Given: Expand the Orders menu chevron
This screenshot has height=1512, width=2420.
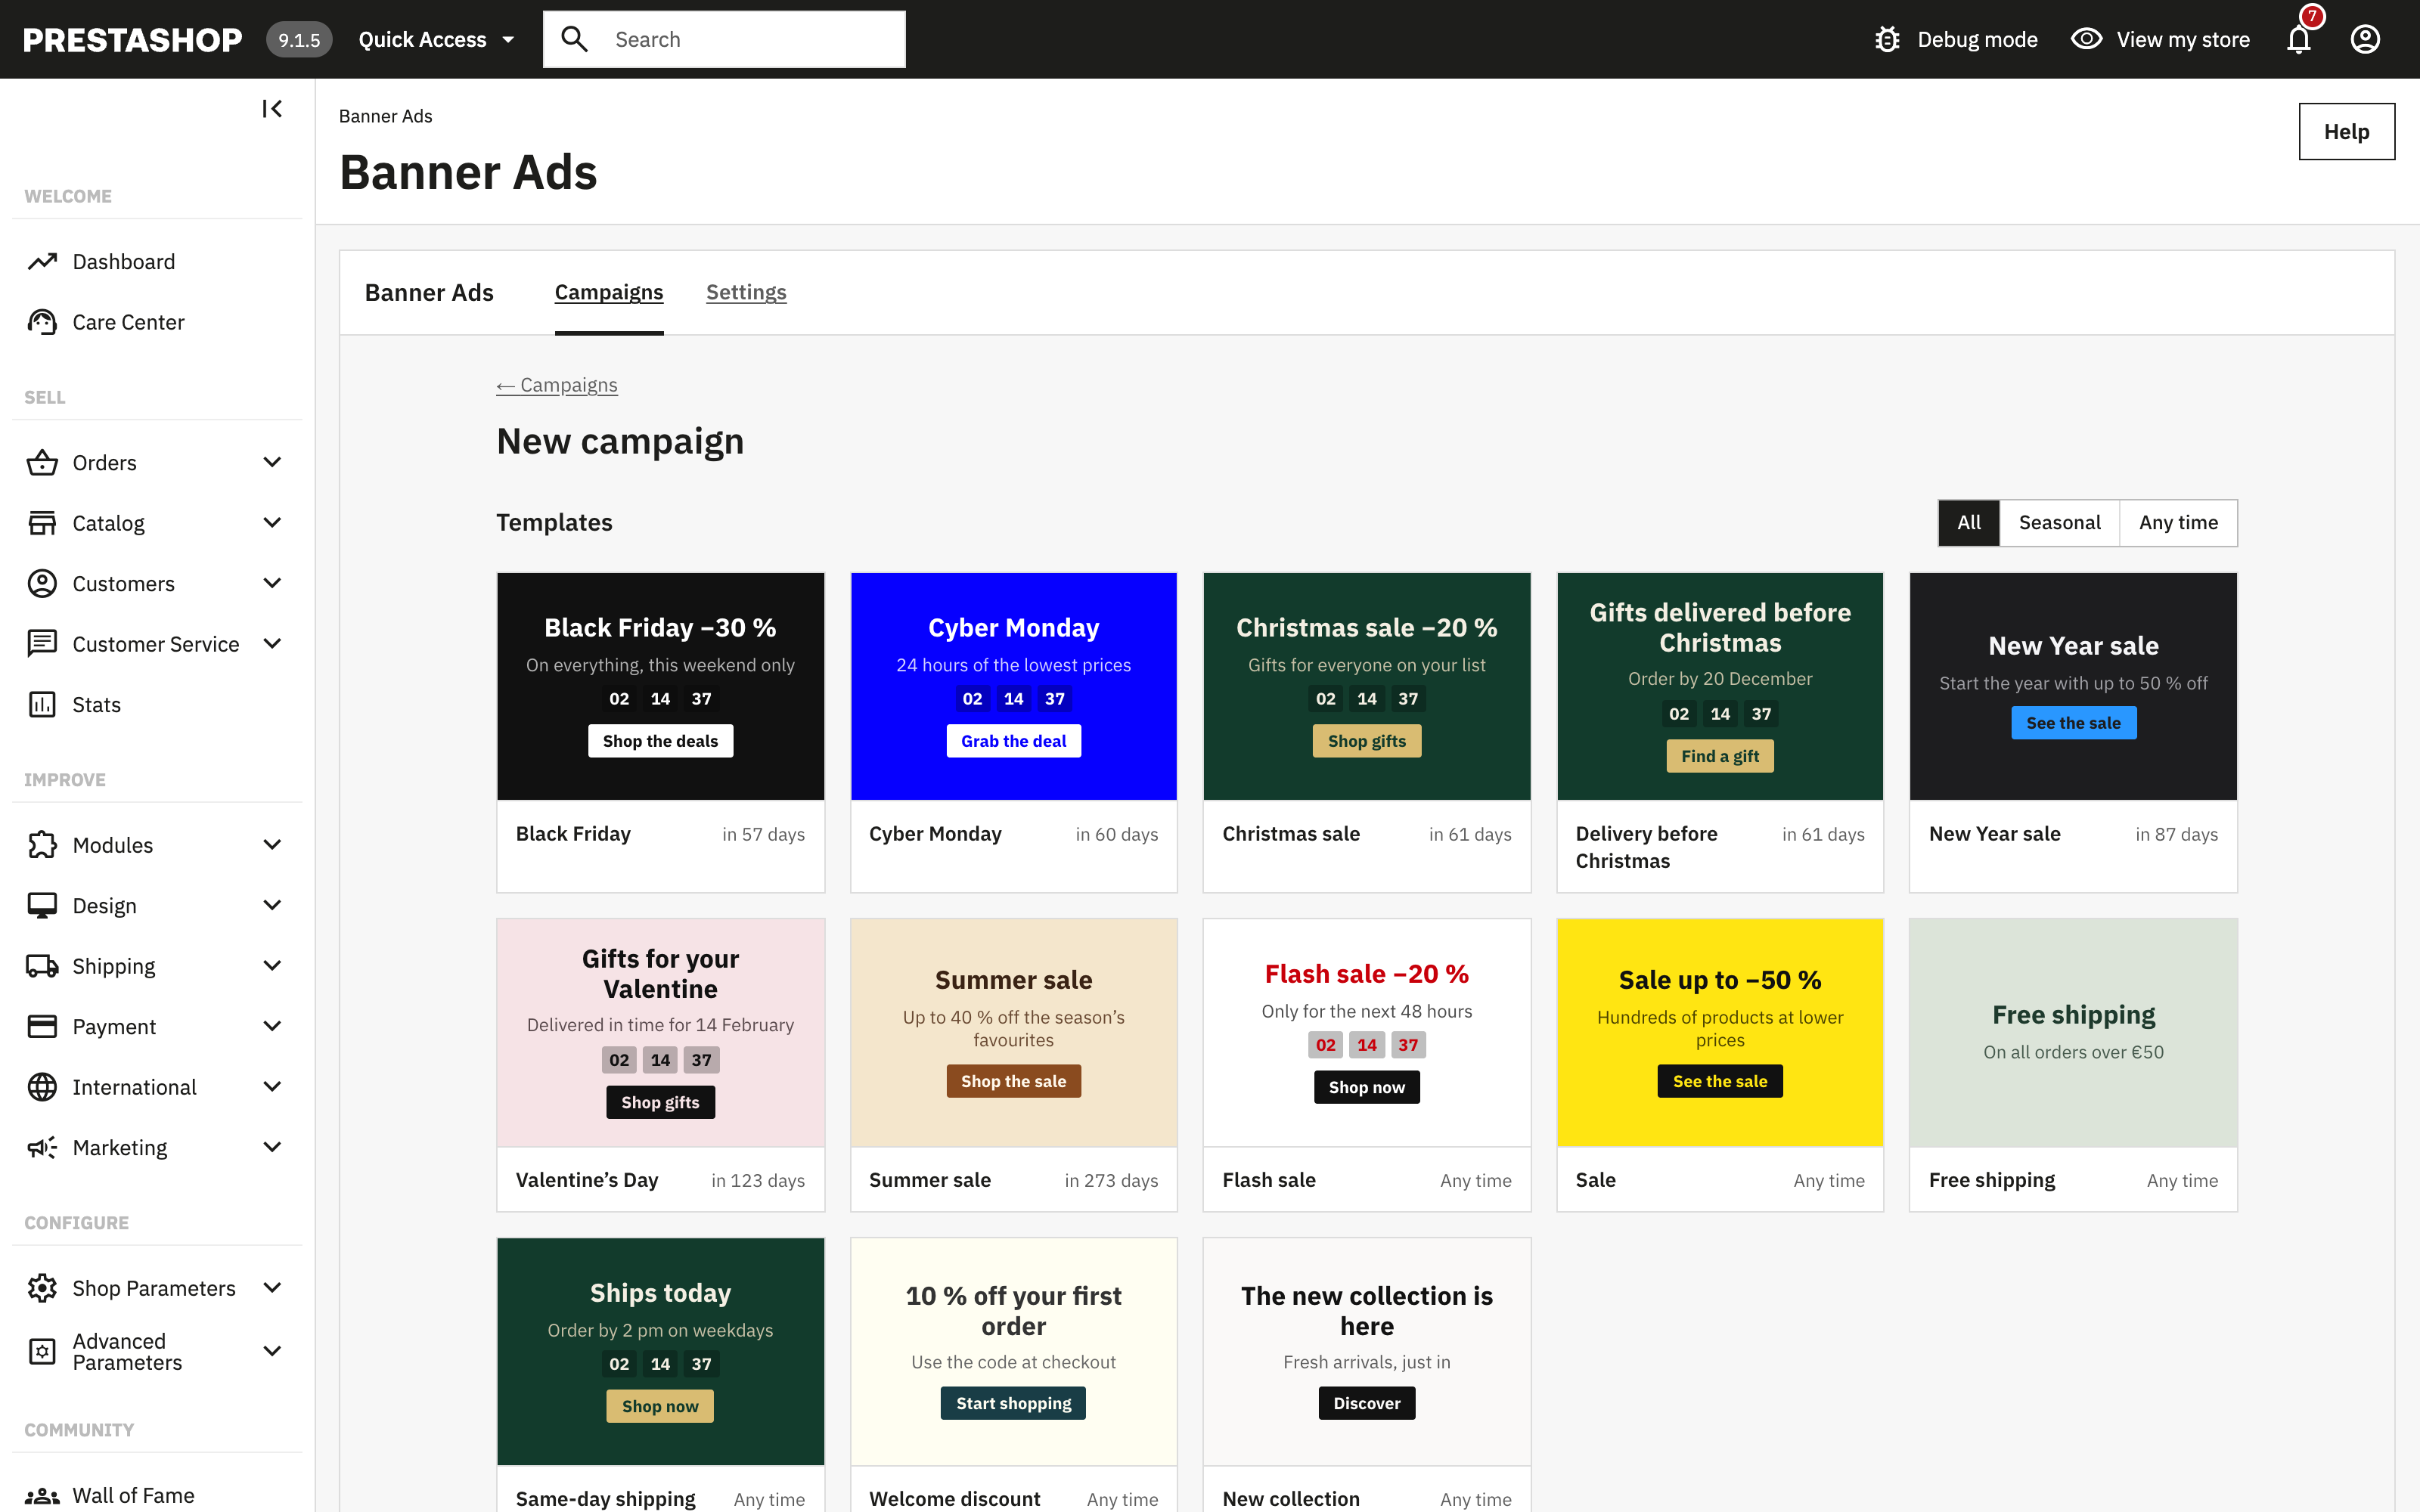Looking at the screenshot, I should pyautogui.click(x=272, y=462).
